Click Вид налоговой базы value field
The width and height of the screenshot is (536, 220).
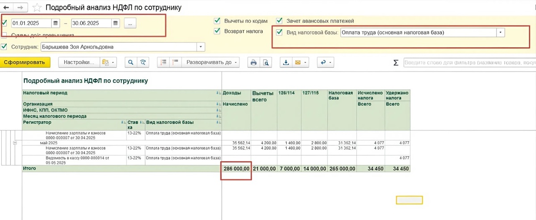coord(419,33)
